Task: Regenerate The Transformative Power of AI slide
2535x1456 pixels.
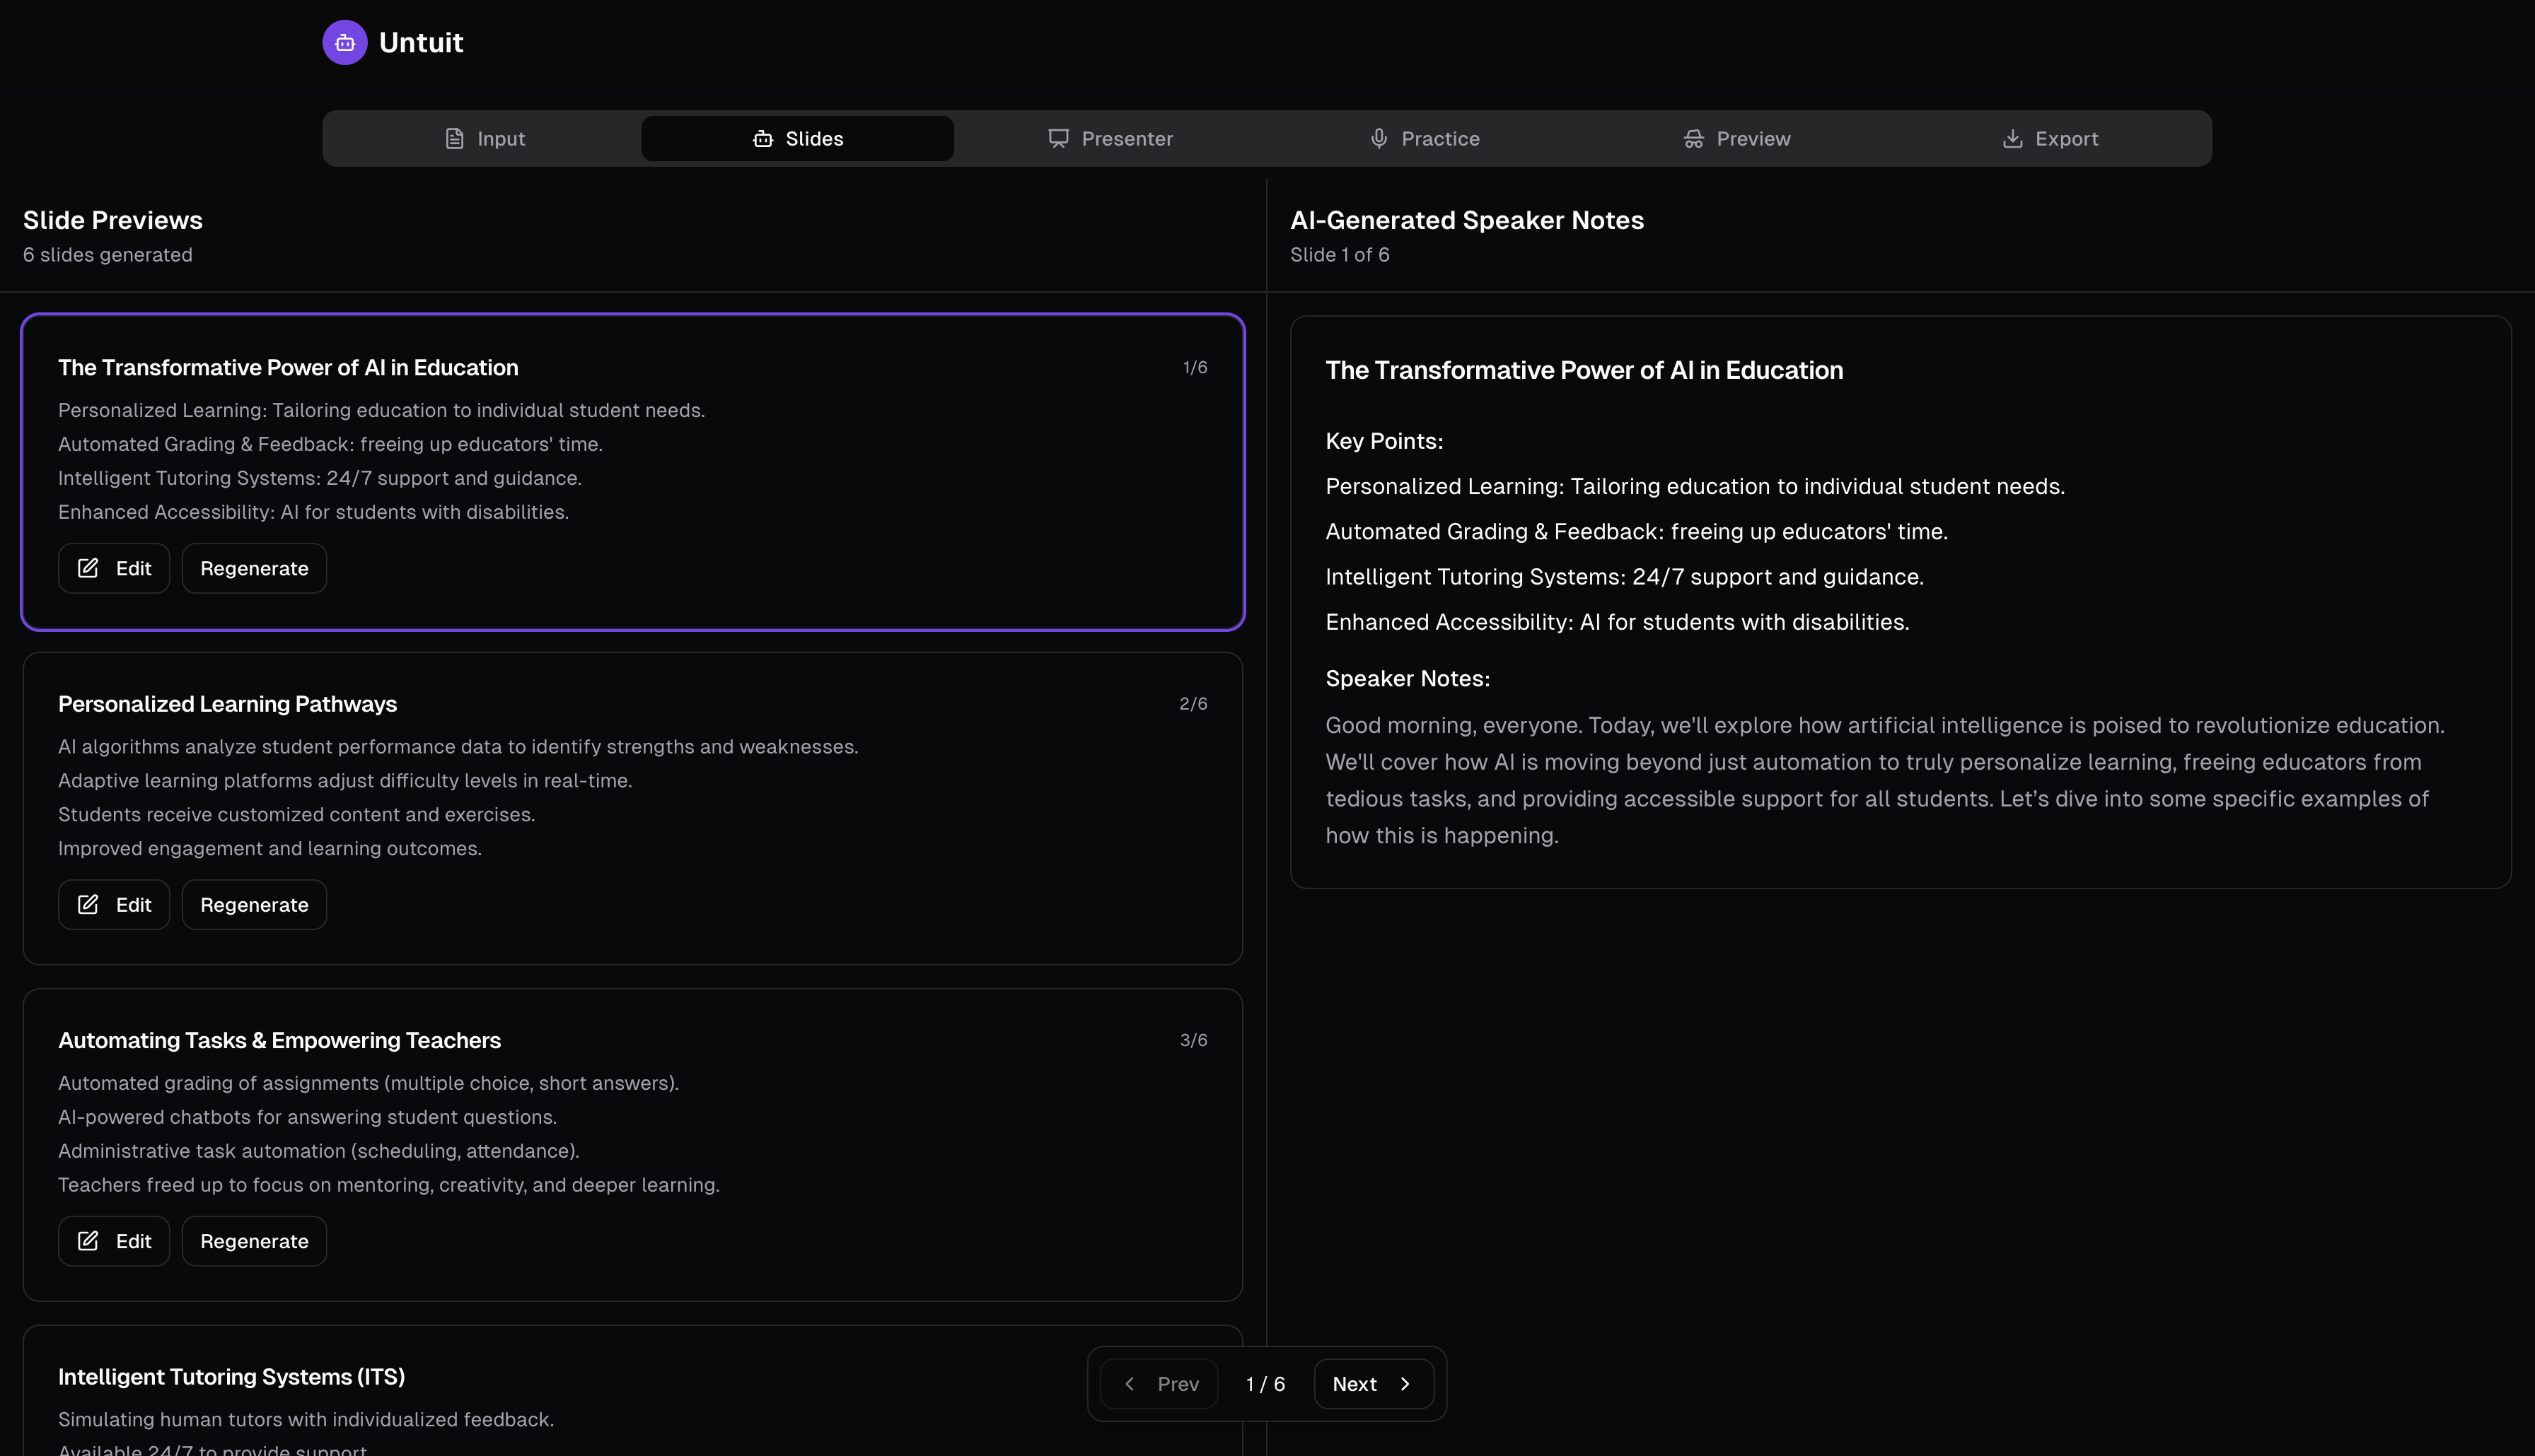Action: point(254,568)
